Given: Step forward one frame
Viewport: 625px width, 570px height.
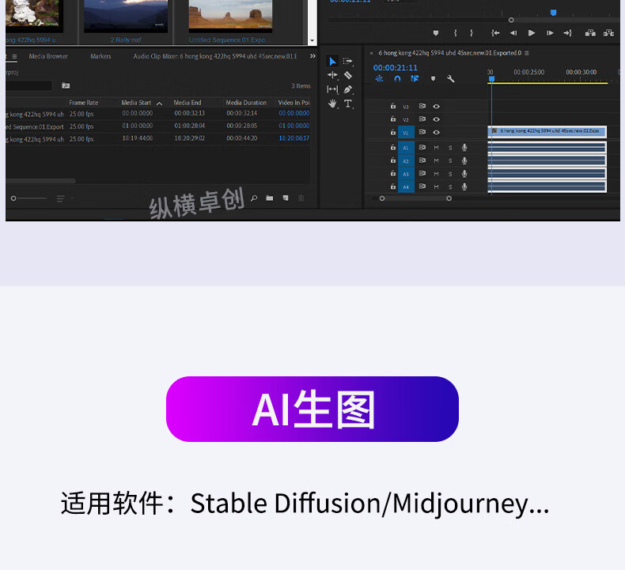Looking at the screenshot, I should point(550,33).
